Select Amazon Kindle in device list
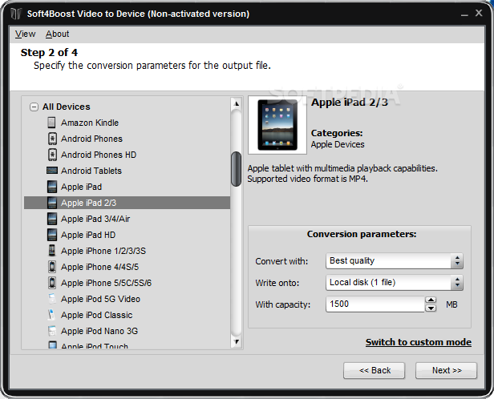 click(x=90, y=123)
